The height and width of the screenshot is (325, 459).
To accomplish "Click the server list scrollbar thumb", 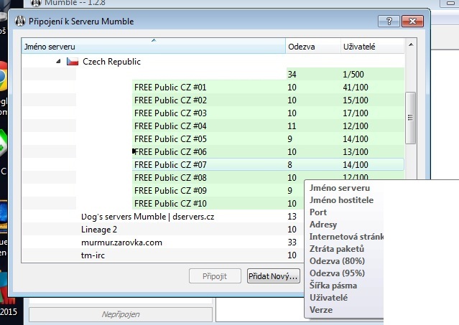I will click(410, 118).
